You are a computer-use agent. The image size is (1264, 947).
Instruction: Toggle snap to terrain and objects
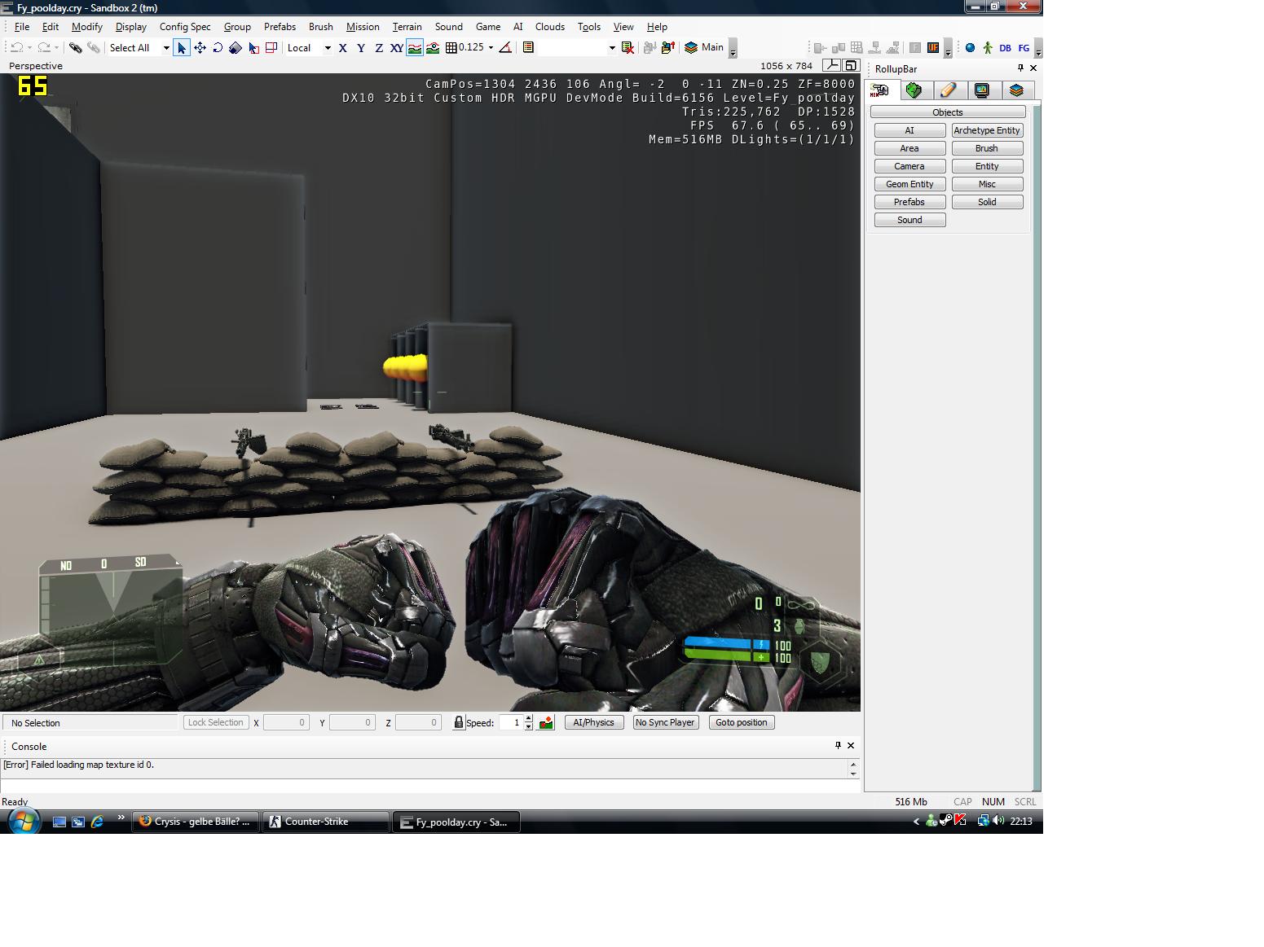433,48
